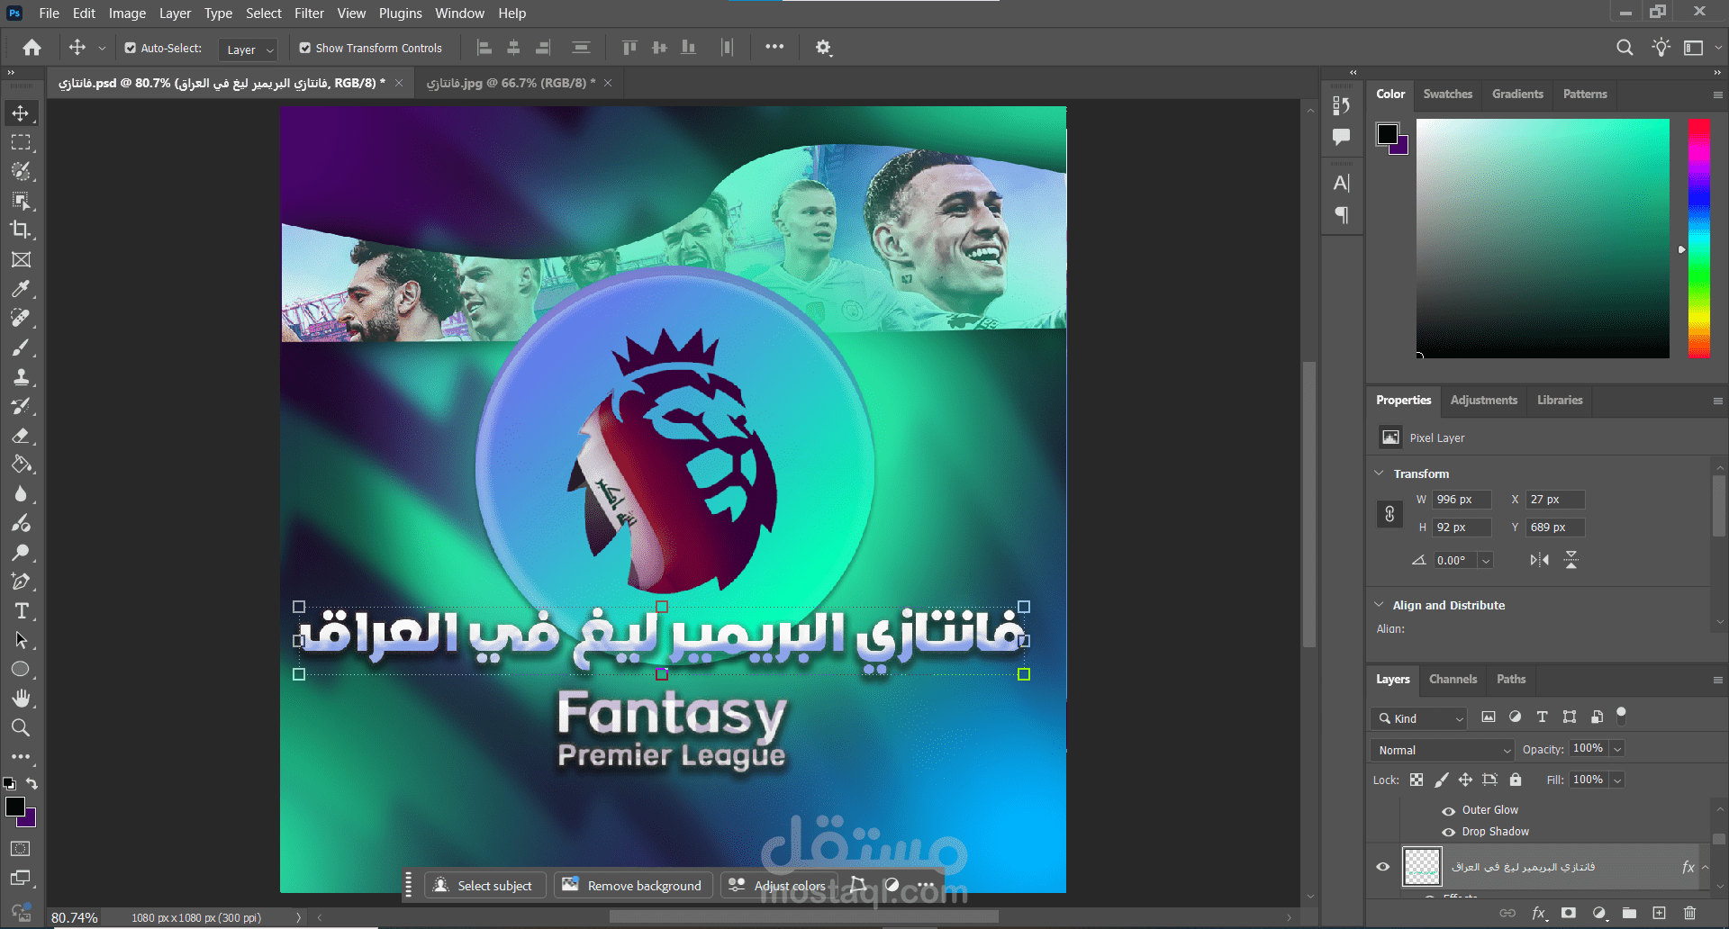This screenshot has height=929, width=1729.
Task: Create a new layer group folder
Action: click(1629, 913)
